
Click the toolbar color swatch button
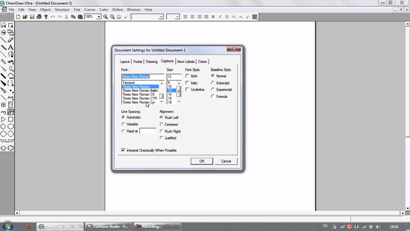tap(255, 17)
